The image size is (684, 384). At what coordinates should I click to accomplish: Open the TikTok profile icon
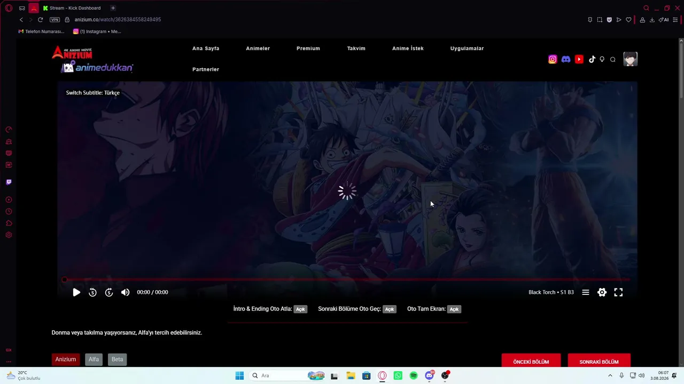(592, 59)
